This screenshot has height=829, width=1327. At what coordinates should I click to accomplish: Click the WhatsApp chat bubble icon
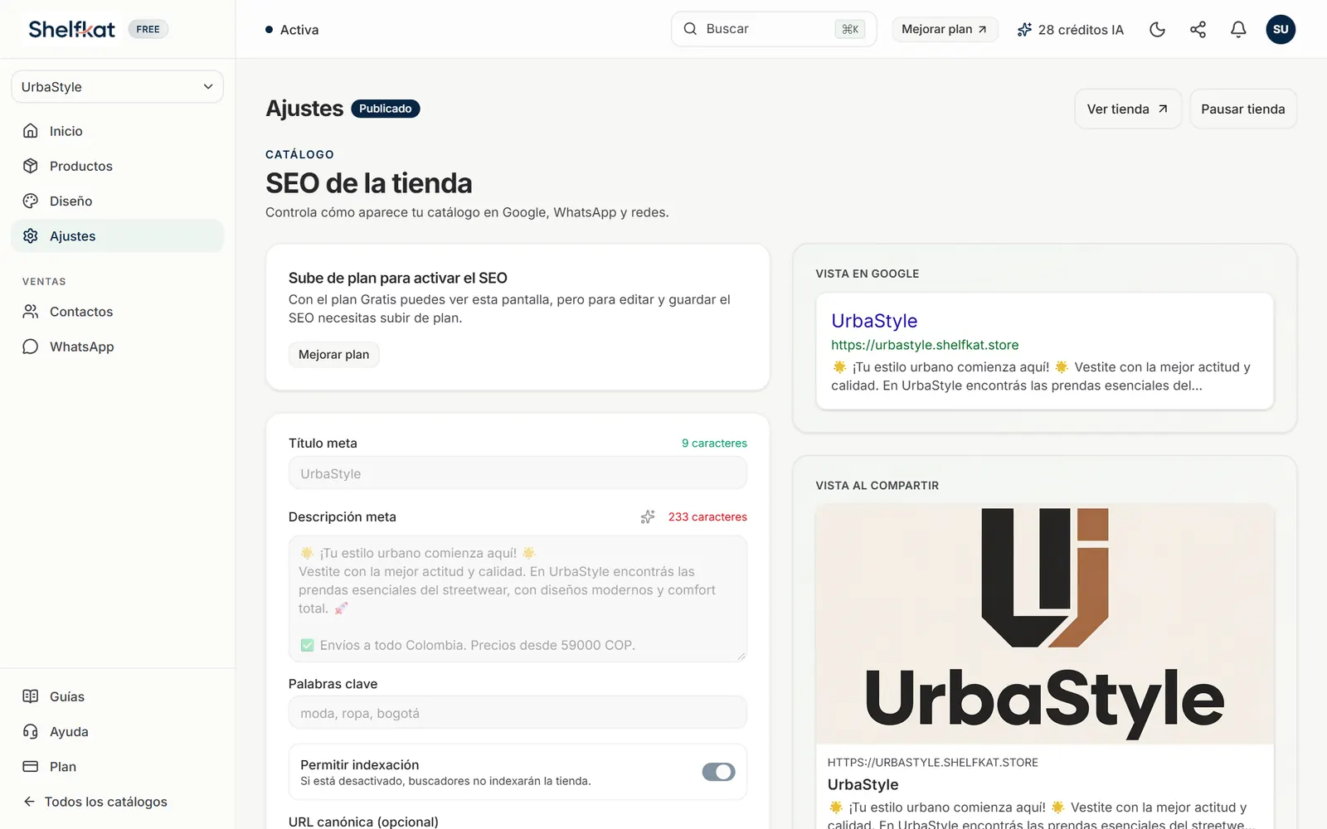(x=31, y=347)
